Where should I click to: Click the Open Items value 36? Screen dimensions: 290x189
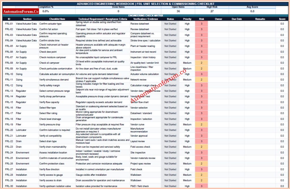tap(178, 11)
